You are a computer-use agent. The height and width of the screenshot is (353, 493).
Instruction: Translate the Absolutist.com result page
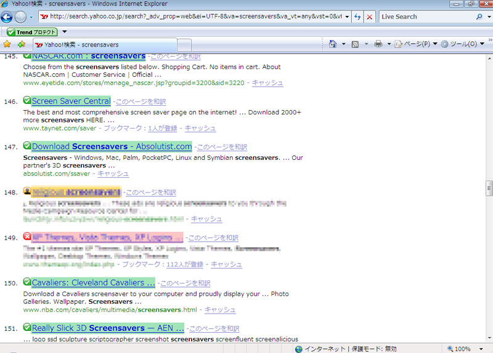(x=222, y=147)
